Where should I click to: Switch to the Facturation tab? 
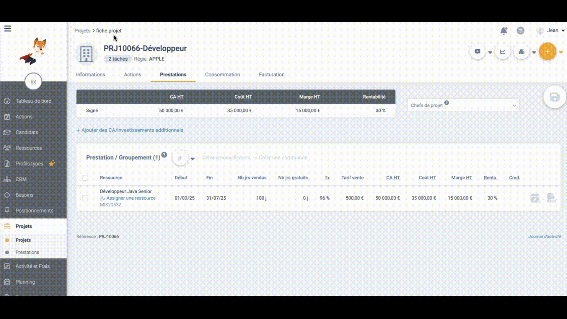tap(271, 75)
